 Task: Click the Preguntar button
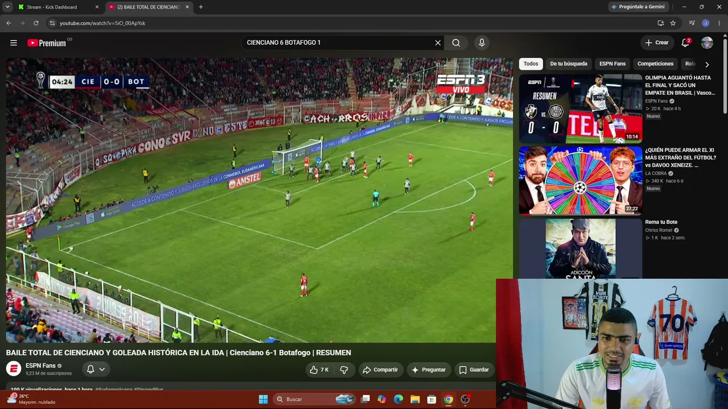428,370
